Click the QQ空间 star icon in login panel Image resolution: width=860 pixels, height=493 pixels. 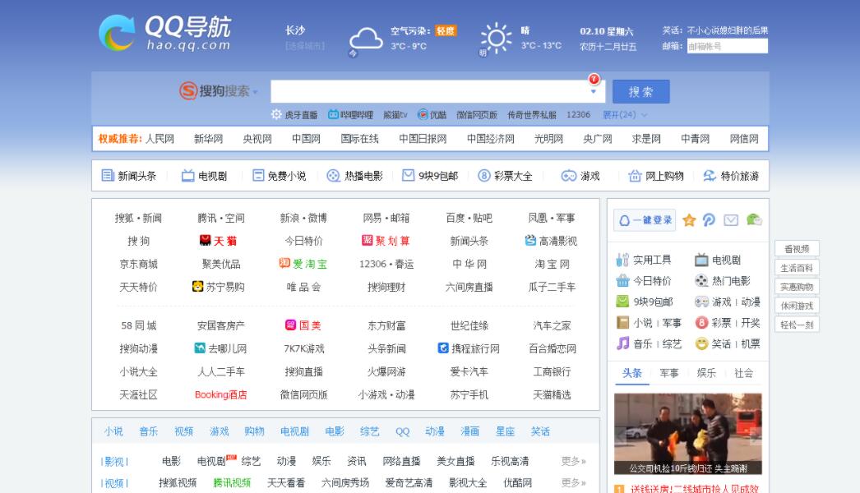coord(689,220)
